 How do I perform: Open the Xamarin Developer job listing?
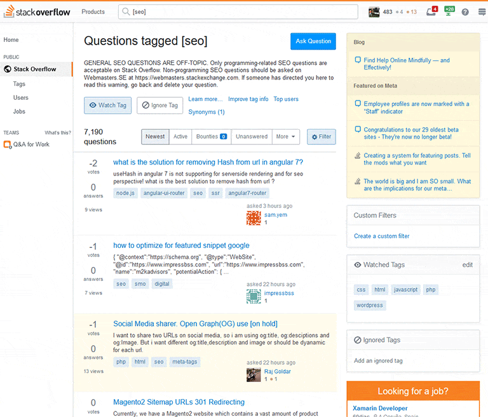(x=380, y=408)
